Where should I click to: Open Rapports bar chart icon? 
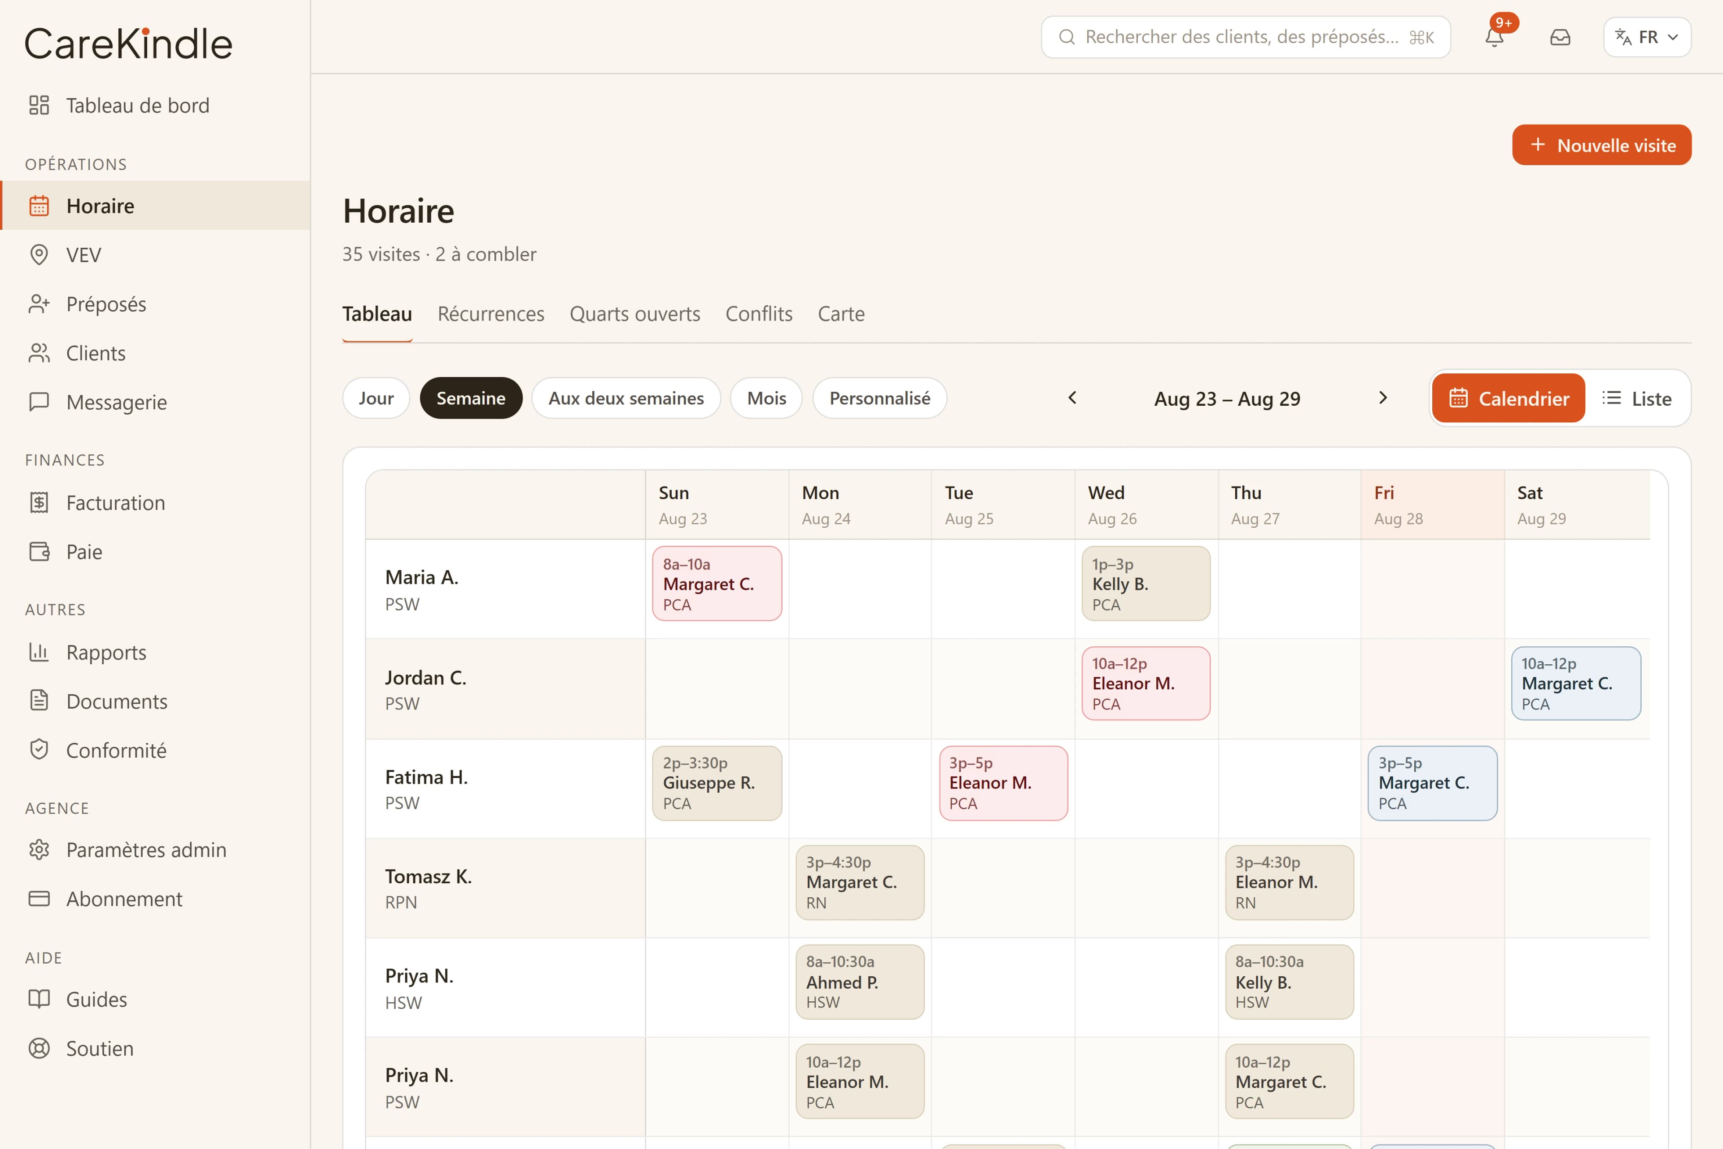(39, 652)
